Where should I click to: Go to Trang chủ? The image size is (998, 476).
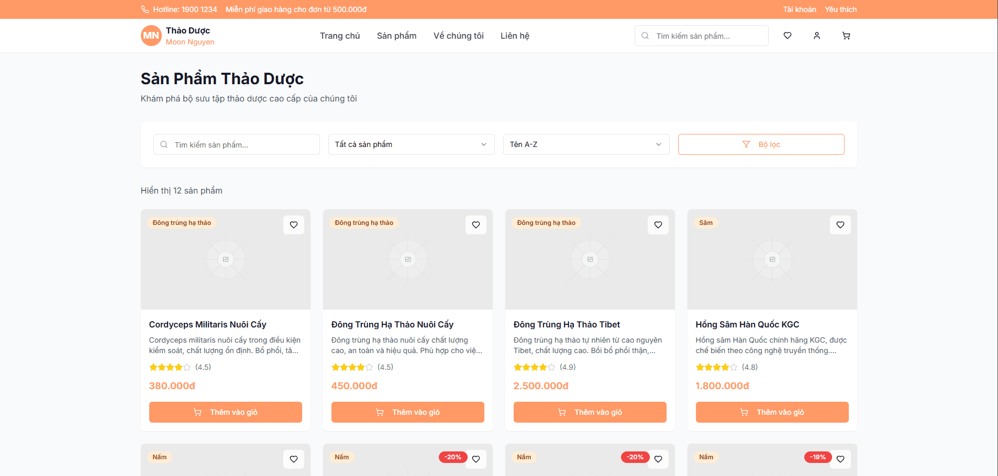340,36
